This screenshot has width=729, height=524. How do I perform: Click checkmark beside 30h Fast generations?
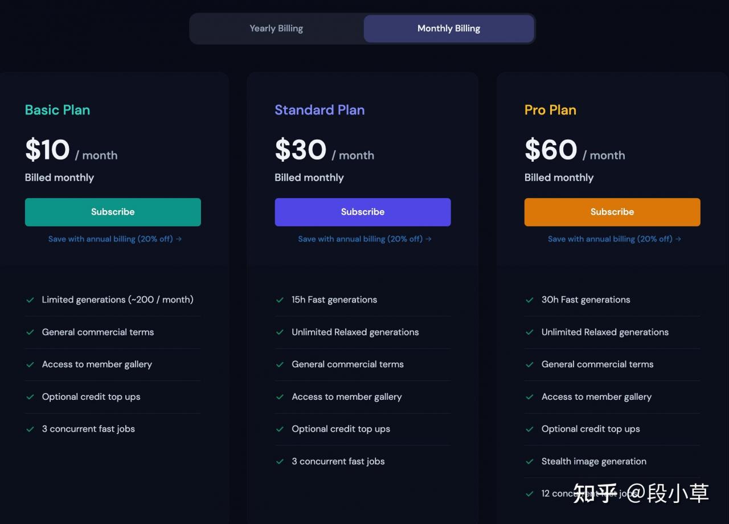pyautogui.click(x=530, y=300)
